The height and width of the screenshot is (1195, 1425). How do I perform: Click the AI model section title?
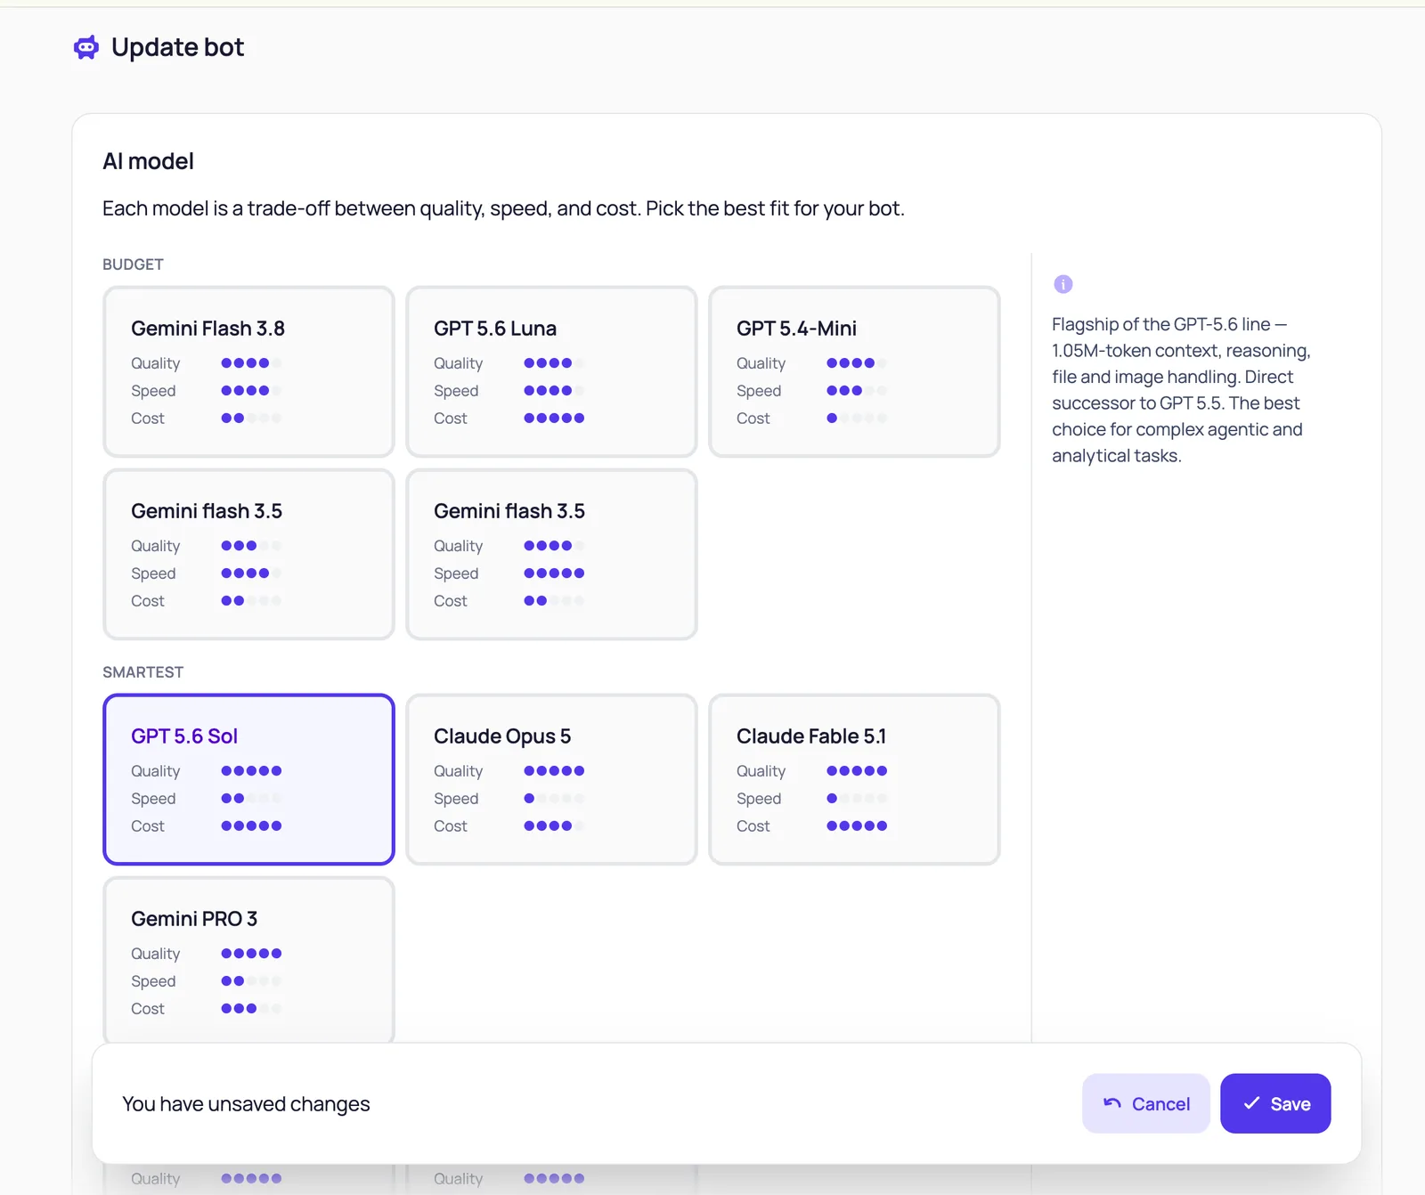(x=148, y=161)
